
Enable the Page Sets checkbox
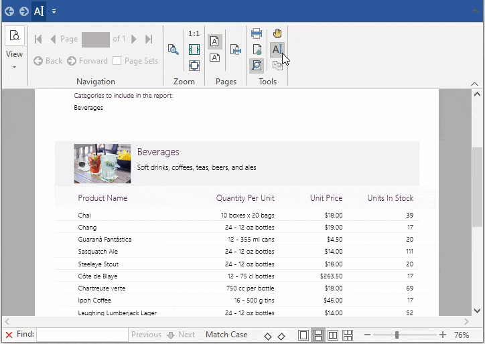pos(117,61)
